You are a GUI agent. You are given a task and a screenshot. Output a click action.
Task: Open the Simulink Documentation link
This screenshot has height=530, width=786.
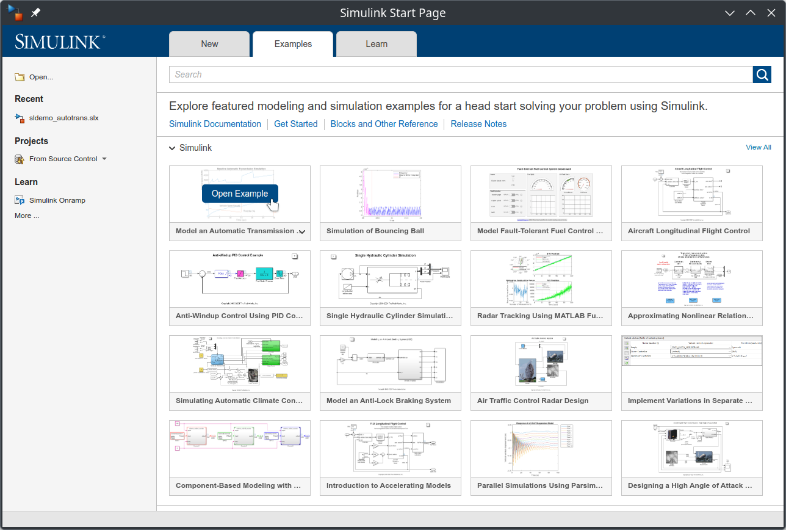point(215,124)
